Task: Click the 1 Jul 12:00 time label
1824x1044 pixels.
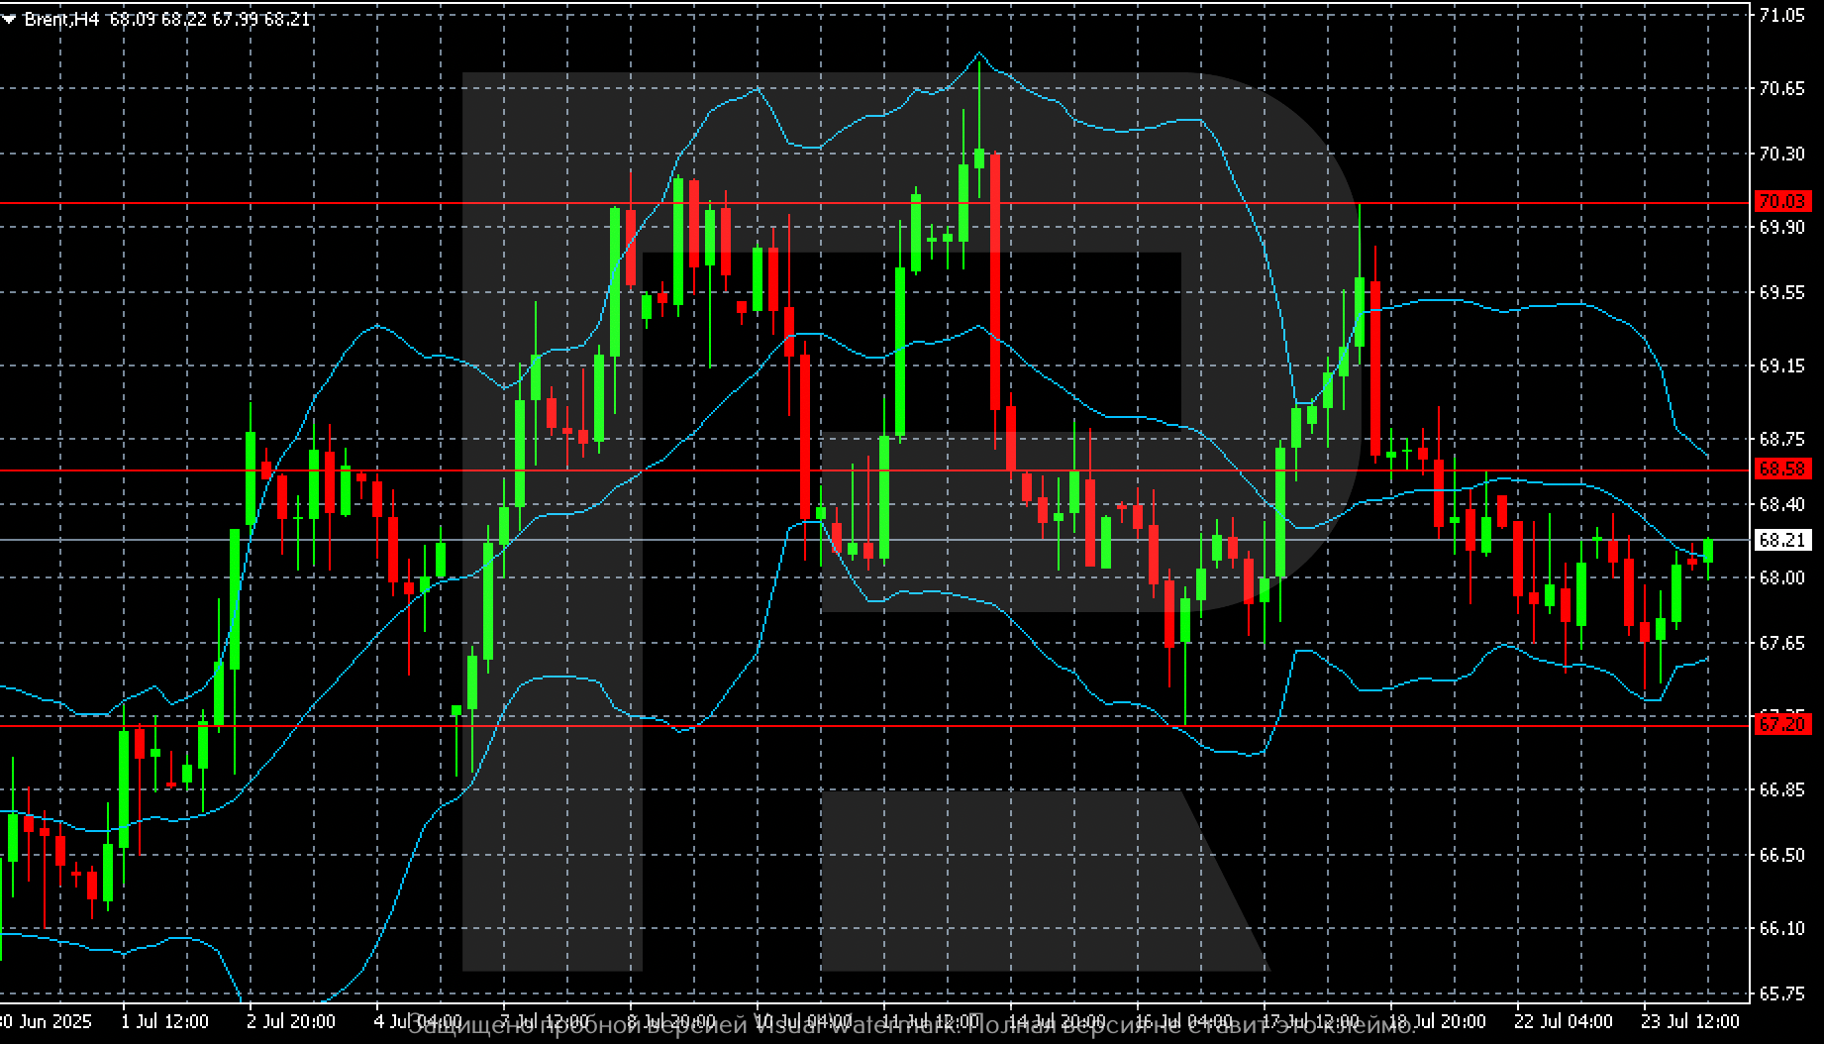Action: tap(164, 1021)
